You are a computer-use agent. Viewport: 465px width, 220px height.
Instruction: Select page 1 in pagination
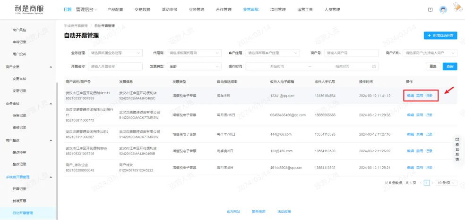(x=427, y=183)
